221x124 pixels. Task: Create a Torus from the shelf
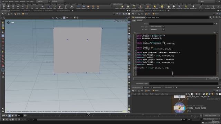click(x=18, y=7)
